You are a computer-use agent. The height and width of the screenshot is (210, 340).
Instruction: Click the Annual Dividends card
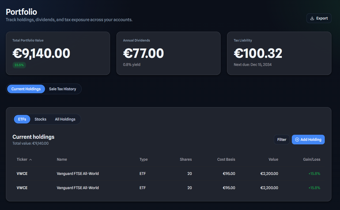pos(168,53)
